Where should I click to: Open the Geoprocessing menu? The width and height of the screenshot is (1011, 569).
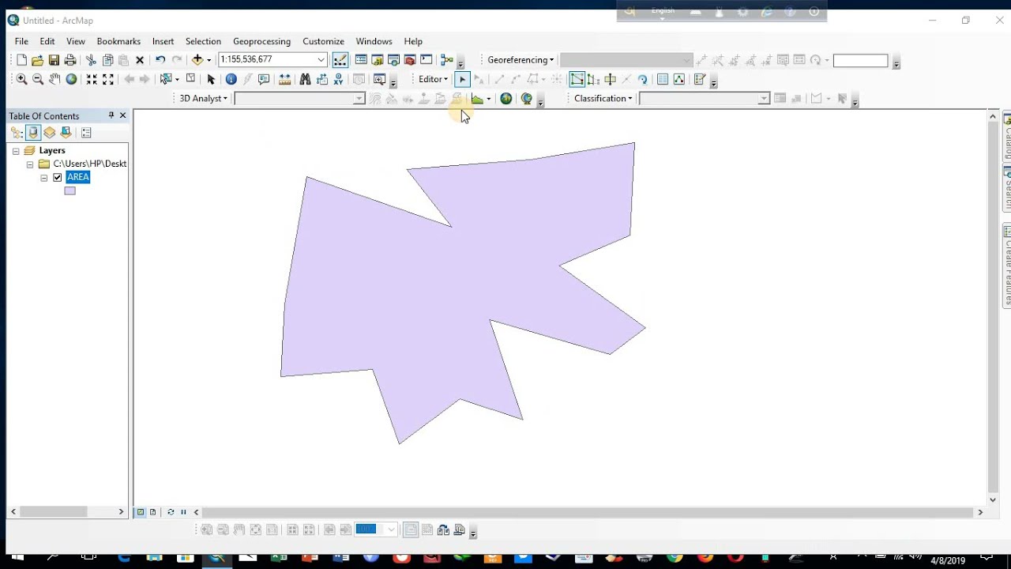click(x=261, y=41)
